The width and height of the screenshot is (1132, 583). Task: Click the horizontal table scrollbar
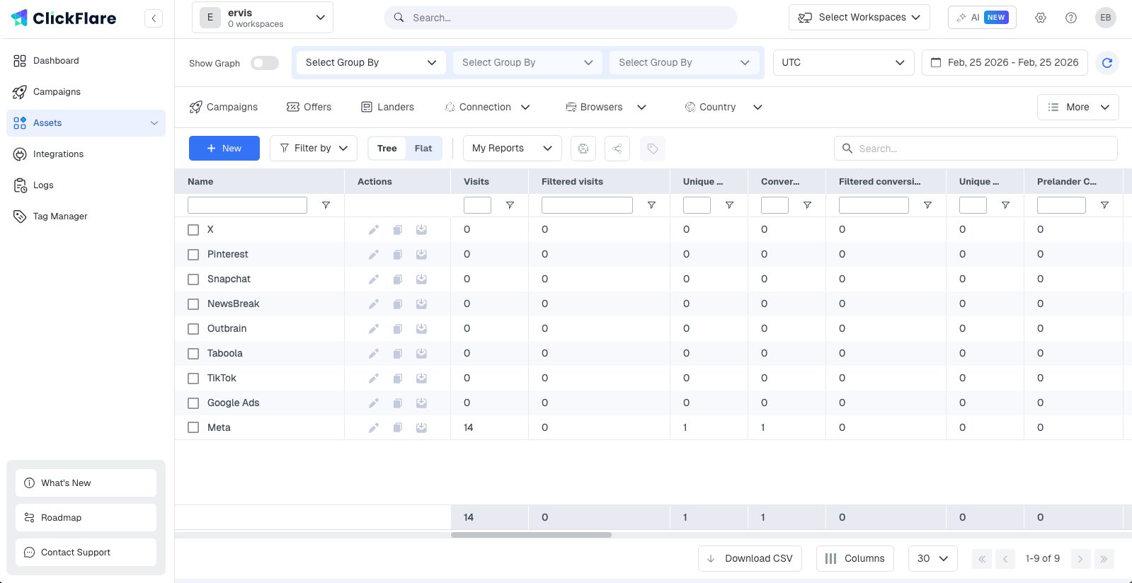click(x=531, y=535)
